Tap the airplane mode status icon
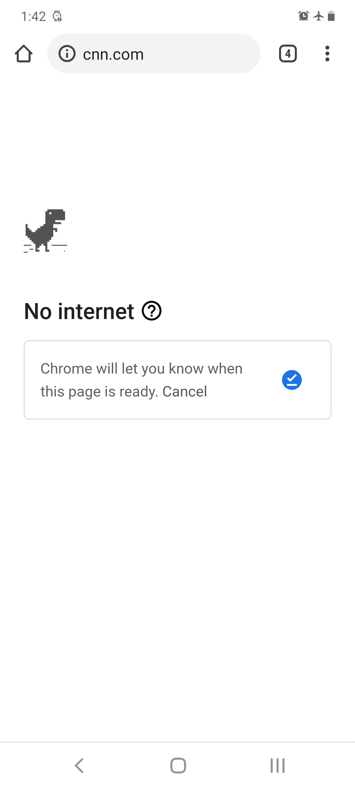The image size is (355, 789). 319,16
